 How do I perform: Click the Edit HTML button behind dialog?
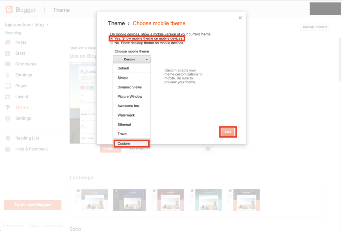137,149
